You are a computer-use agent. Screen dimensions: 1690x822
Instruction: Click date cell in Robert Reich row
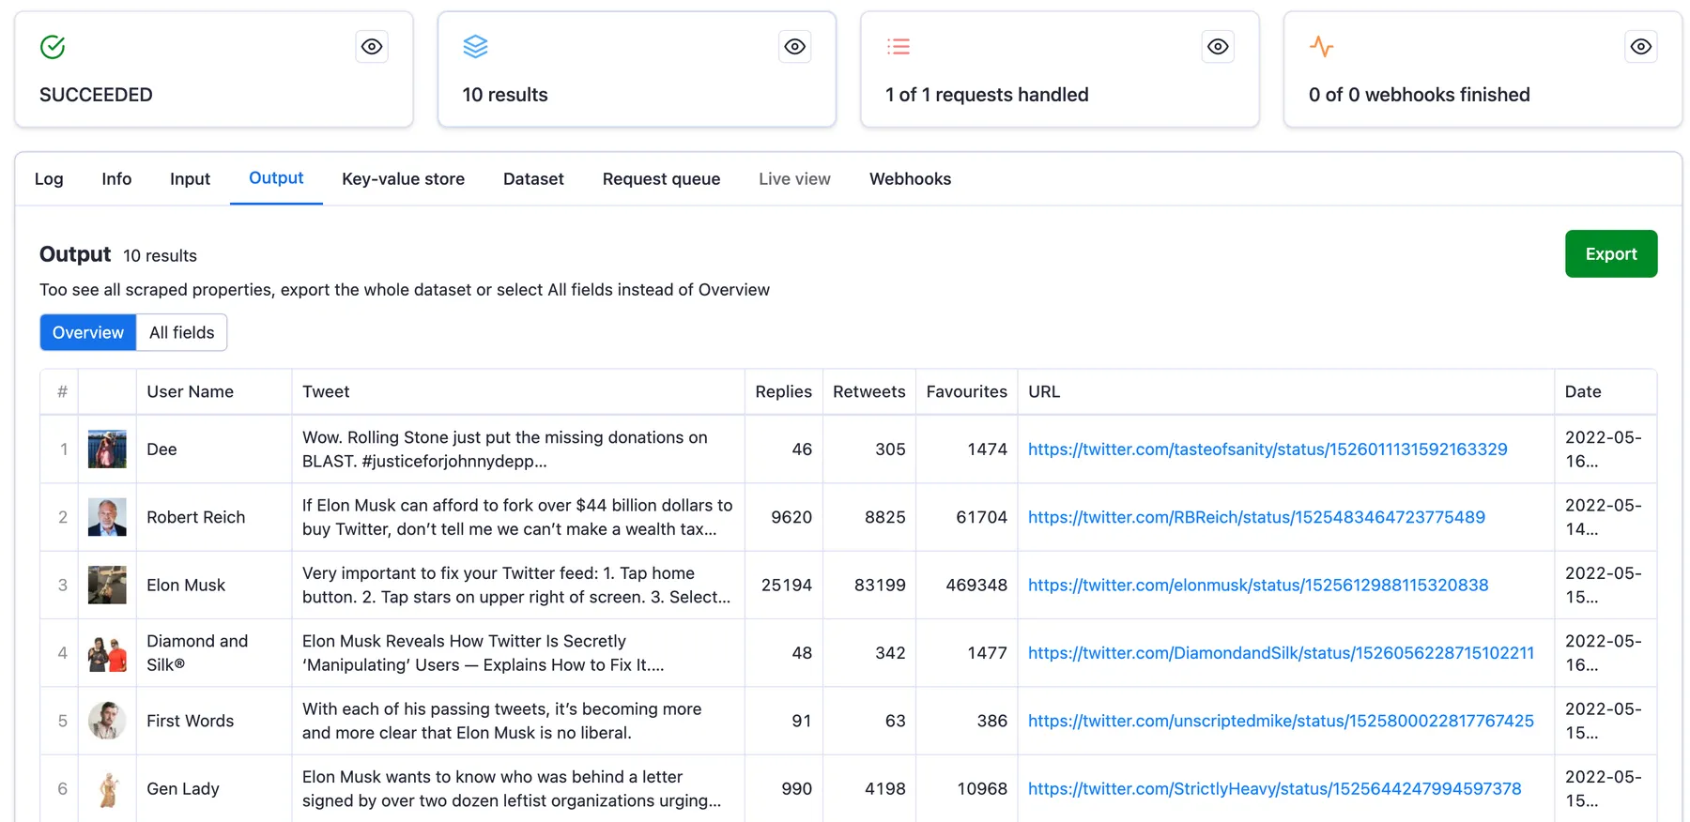pos(1604,517)
